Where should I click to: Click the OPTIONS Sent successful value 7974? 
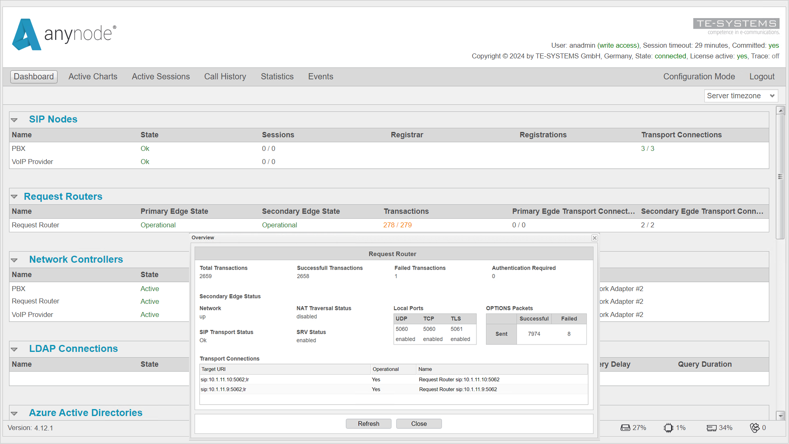click(534, 334)
